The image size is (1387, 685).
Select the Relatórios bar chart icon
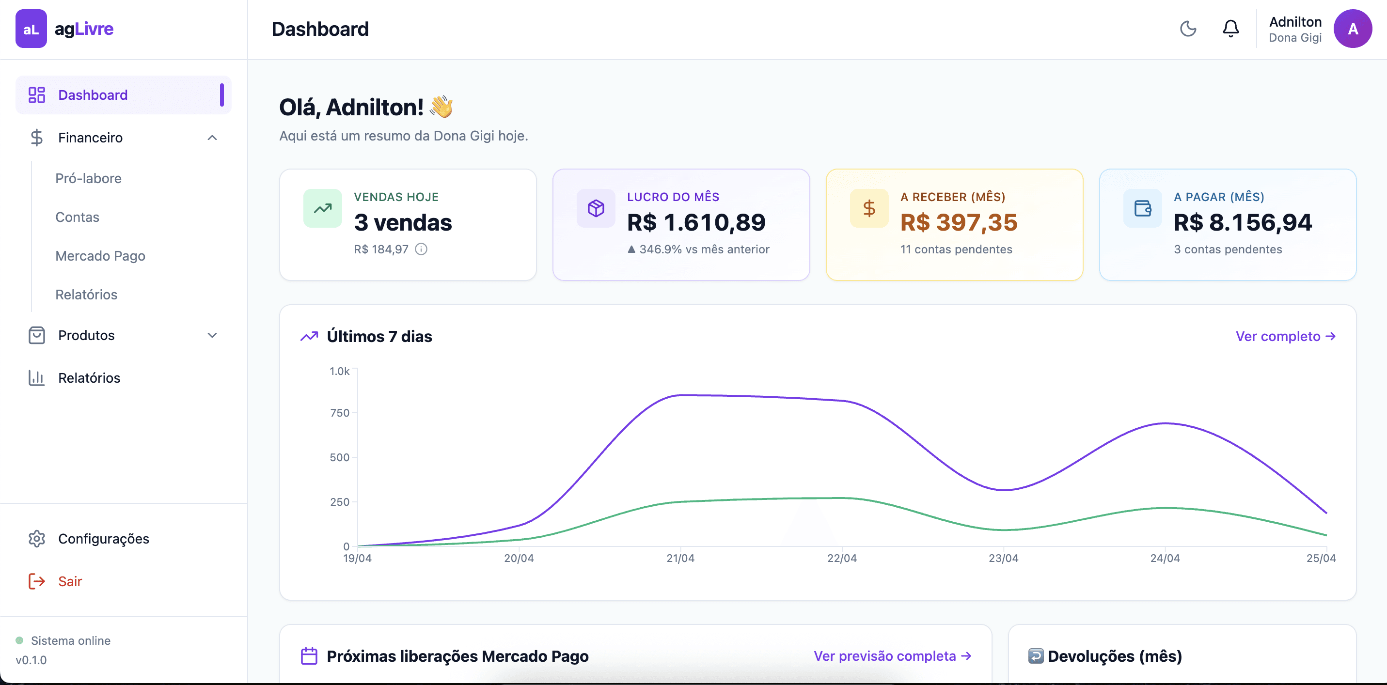[x=36, y=378]
